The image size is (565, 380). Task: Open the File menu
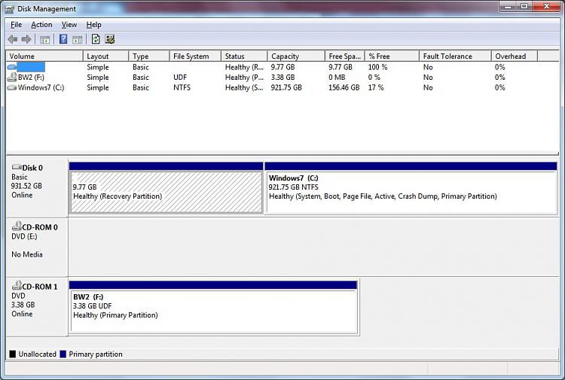[x=17, y=25]
